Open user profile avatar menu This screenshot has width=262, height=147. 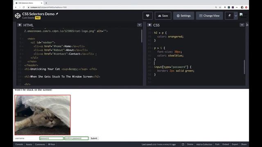tap(243, 16)
